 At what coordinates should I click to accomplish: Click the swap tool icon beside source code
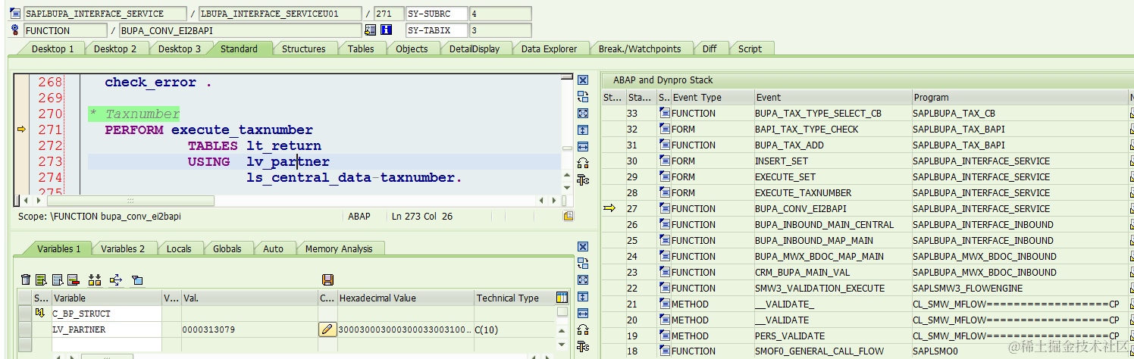pos(583,96)
